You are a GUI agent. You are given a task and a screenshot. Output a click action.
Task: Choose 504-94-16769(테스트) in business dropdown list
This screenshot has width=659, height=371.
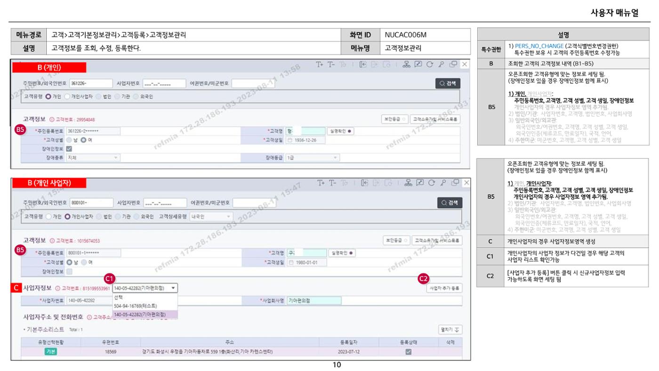145,306
